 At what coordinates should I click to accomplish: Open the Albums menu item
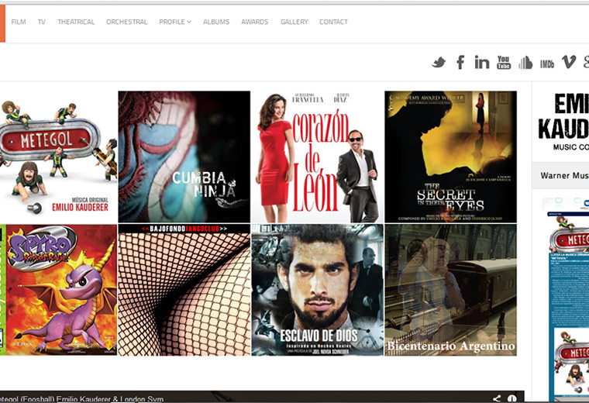click(216, 22)
